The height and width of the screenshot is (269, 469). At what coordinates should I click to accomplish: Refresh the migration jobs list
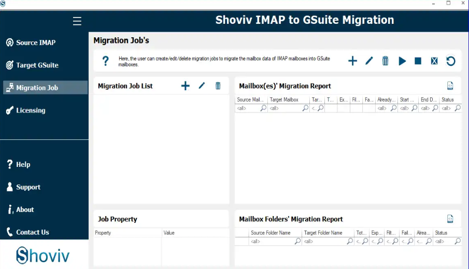pos(451,61)
